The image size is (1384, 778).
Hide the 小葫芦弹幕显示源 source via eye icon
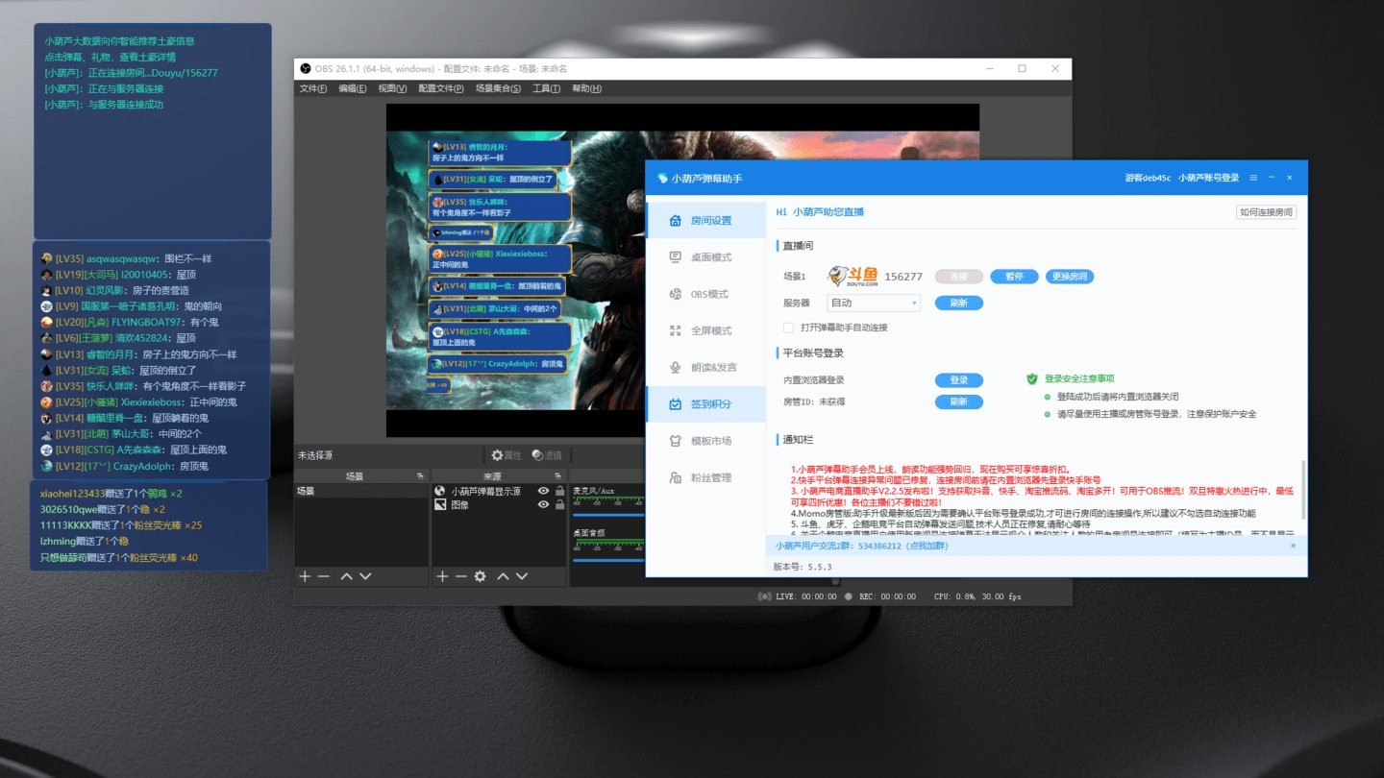(x=543, y=491)
